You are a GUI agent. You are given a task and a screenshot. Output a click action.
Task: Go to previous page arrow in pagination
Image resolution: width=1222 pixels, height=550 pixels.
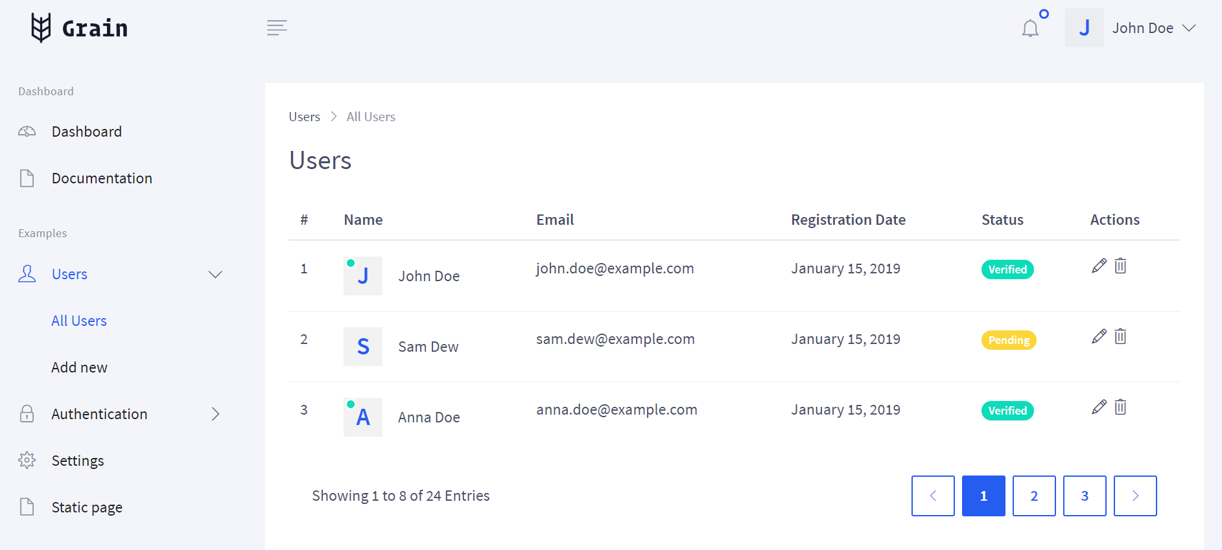933,496
